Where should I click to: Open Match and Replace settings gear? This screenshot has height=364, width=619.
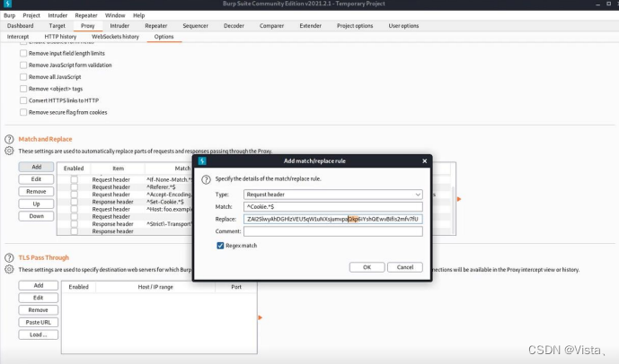[9, 151]
